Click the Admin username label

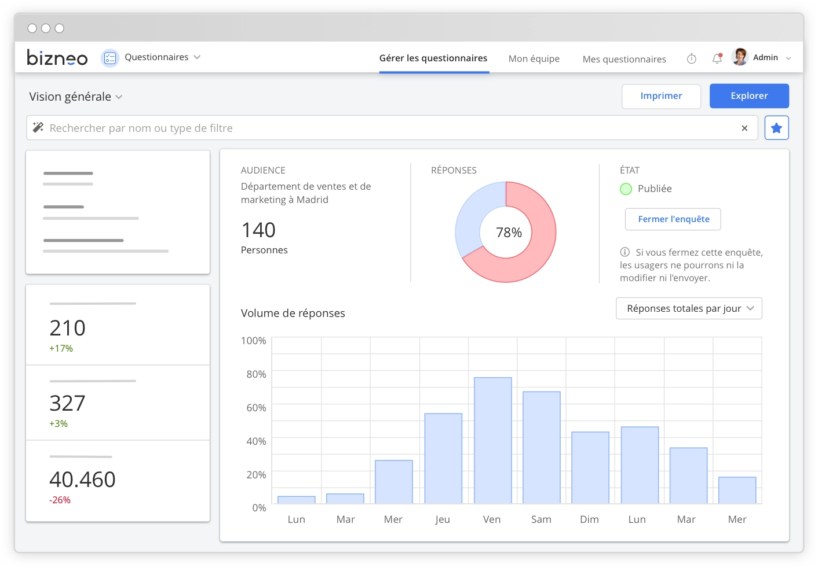765,57
